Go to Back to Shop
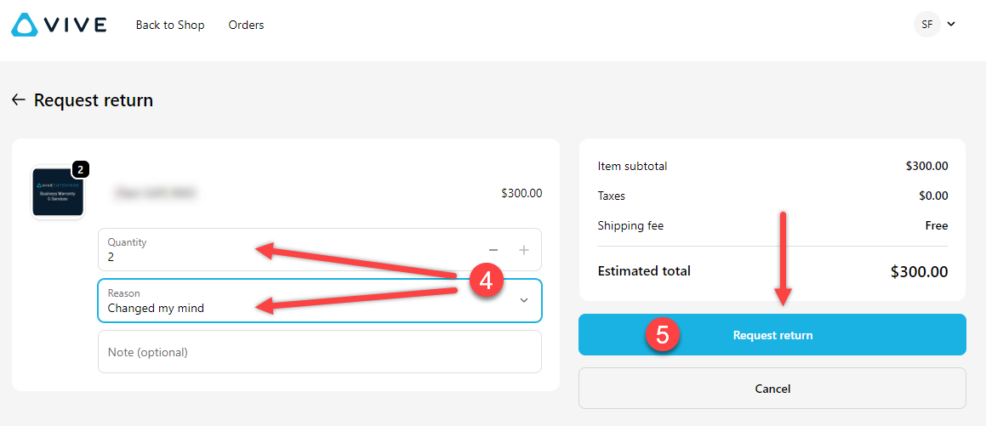This screenshot has height=426, width=986. 170,26
